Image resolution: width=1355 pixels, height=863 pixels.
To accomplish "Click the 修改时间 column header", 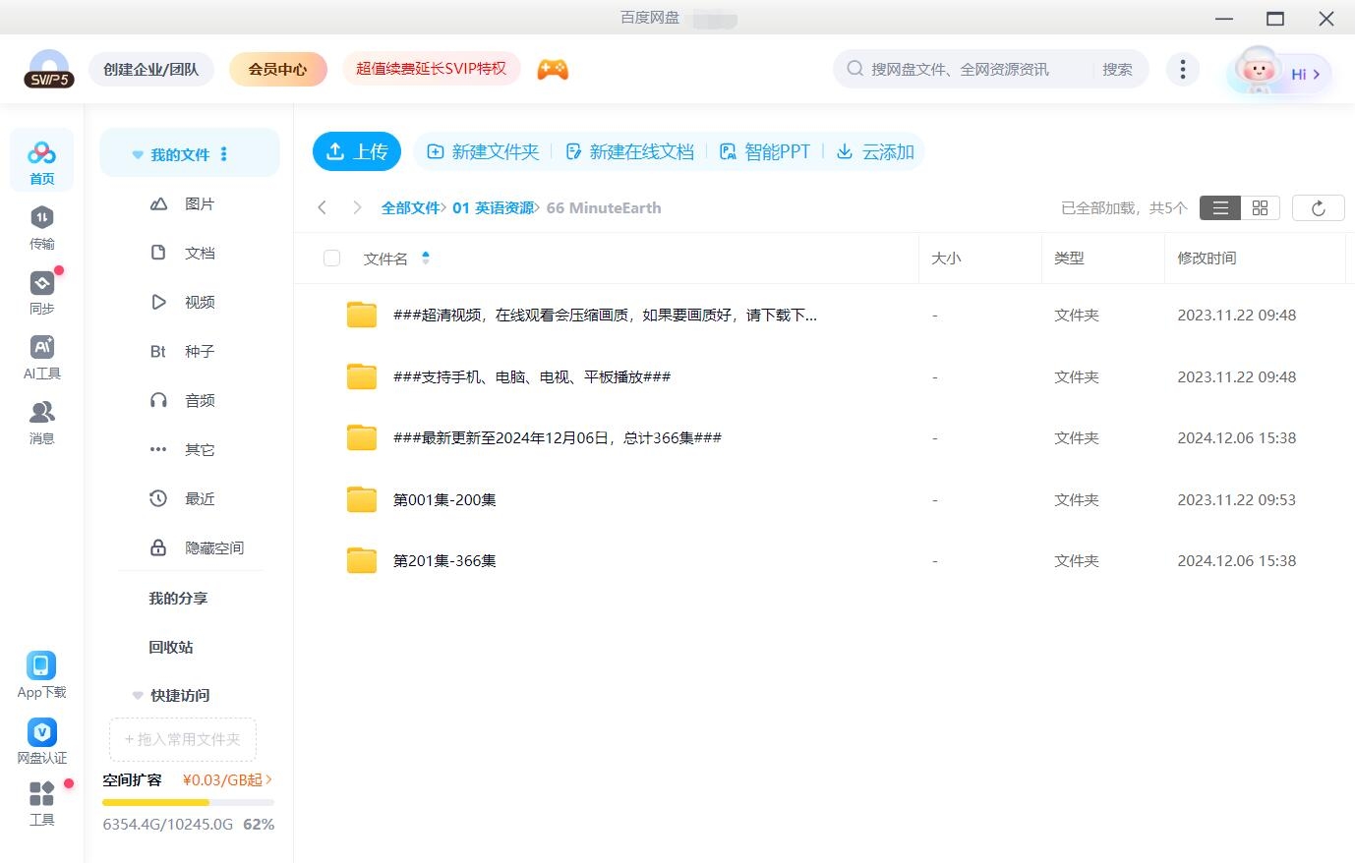I will (1207, 258).
